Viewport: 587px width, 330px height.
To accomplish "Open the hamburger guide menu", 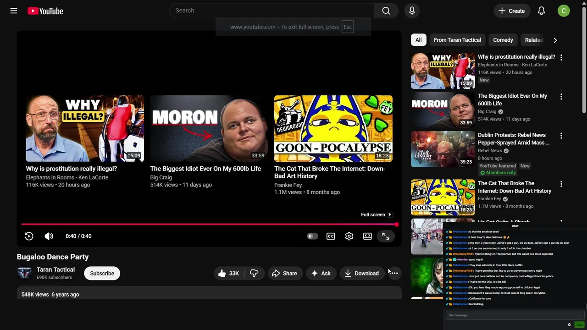I will pos(14,11).
